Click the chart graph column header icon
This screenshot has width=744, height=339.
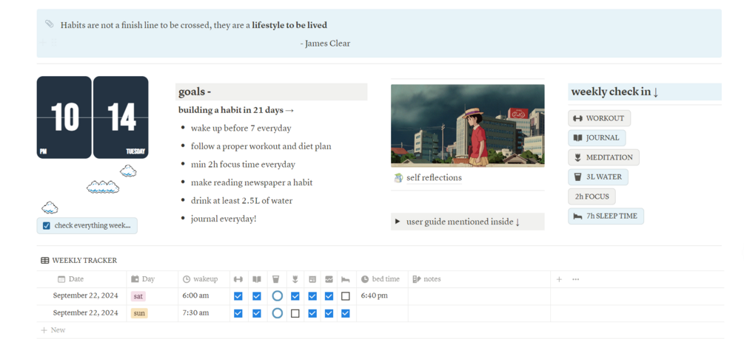coord(329,279)
